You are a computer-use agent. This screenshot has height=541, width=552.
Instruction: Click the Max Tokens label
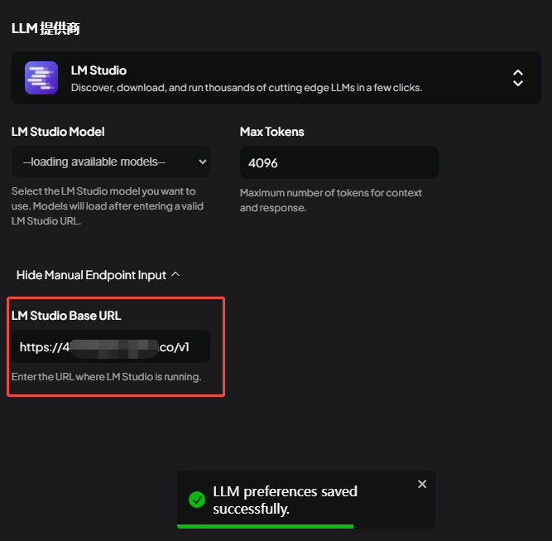[x=272, y=132]
